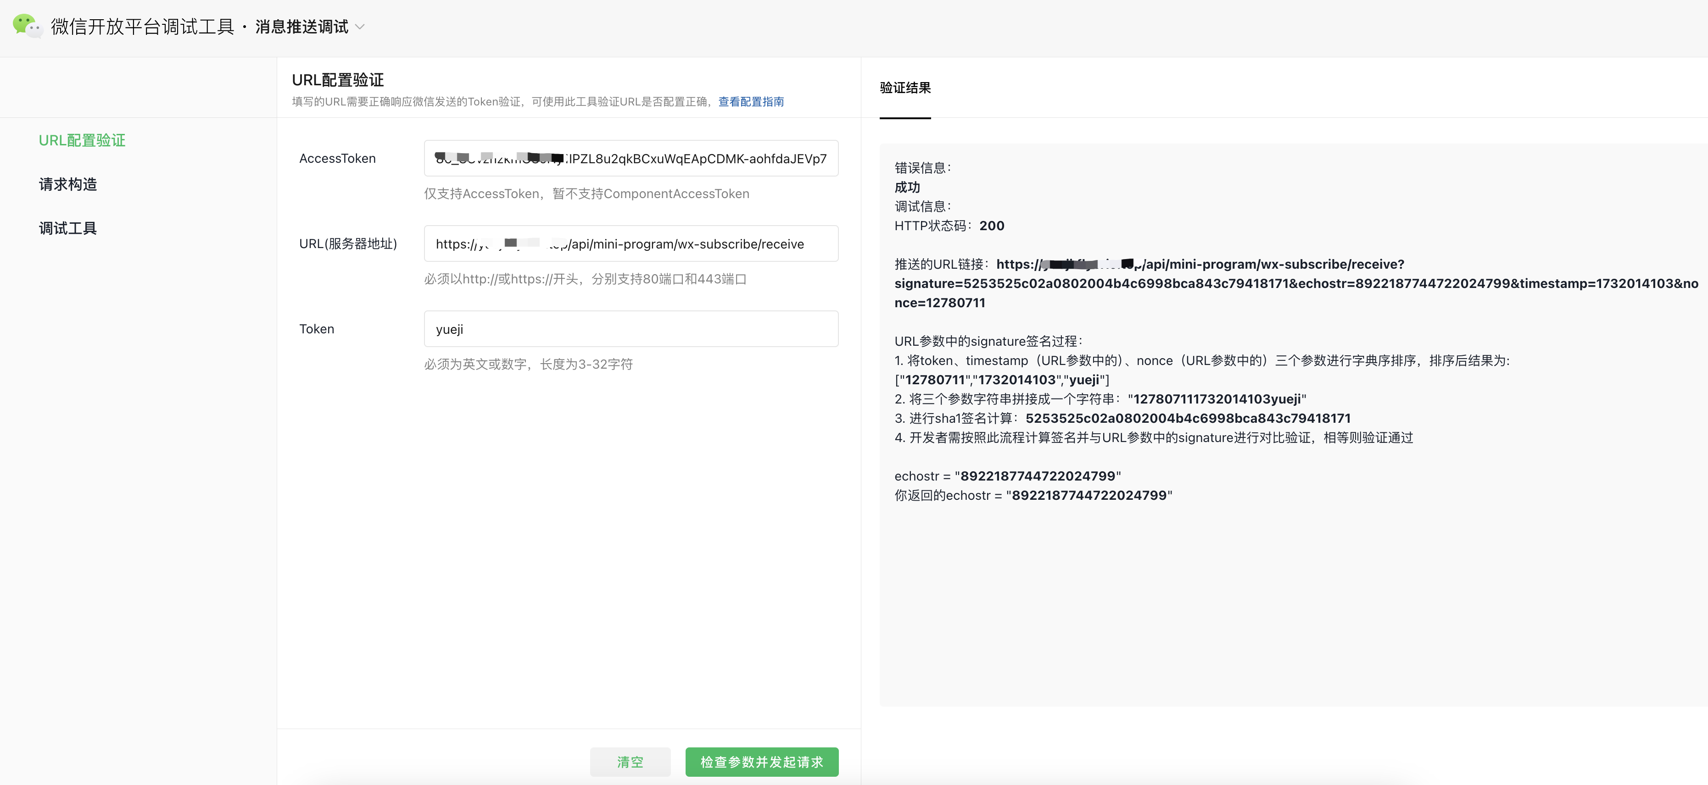Click the nce=12780711 line
1708x785 pixels.
point(939,303)
